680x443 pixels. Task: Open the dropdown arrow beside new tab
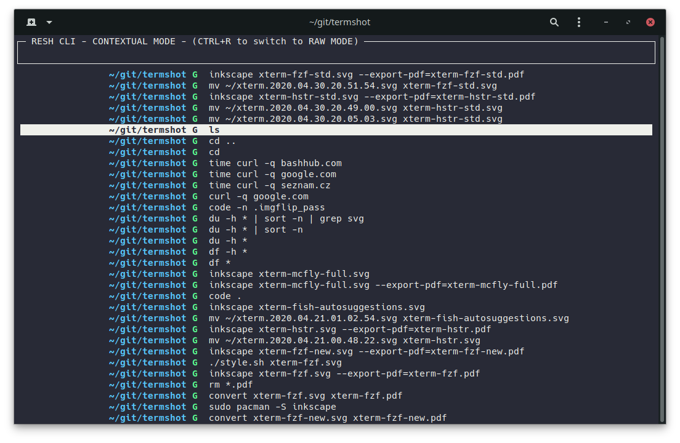pyautogui.click(x=49, y=22)
